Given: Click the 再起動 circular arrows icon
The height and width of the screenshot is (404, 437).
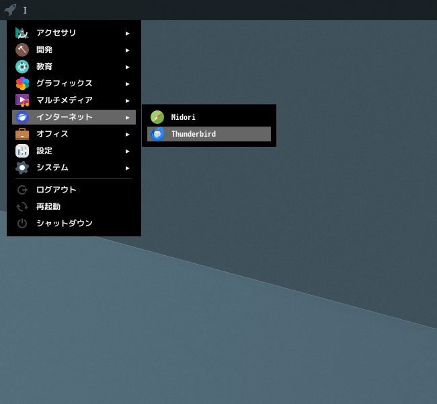Looking at the screenshot, I should (x=22, y=207).
